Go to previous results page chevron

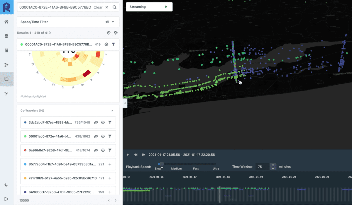pyautogui.click(x=109, y=201)
